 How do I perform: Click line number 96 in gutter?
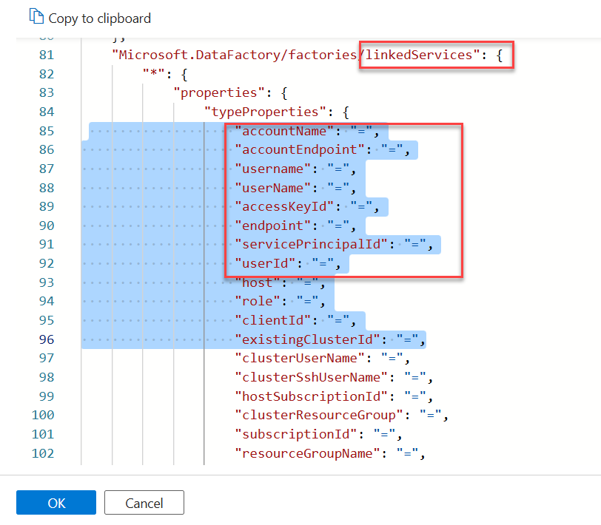(46, 339)
